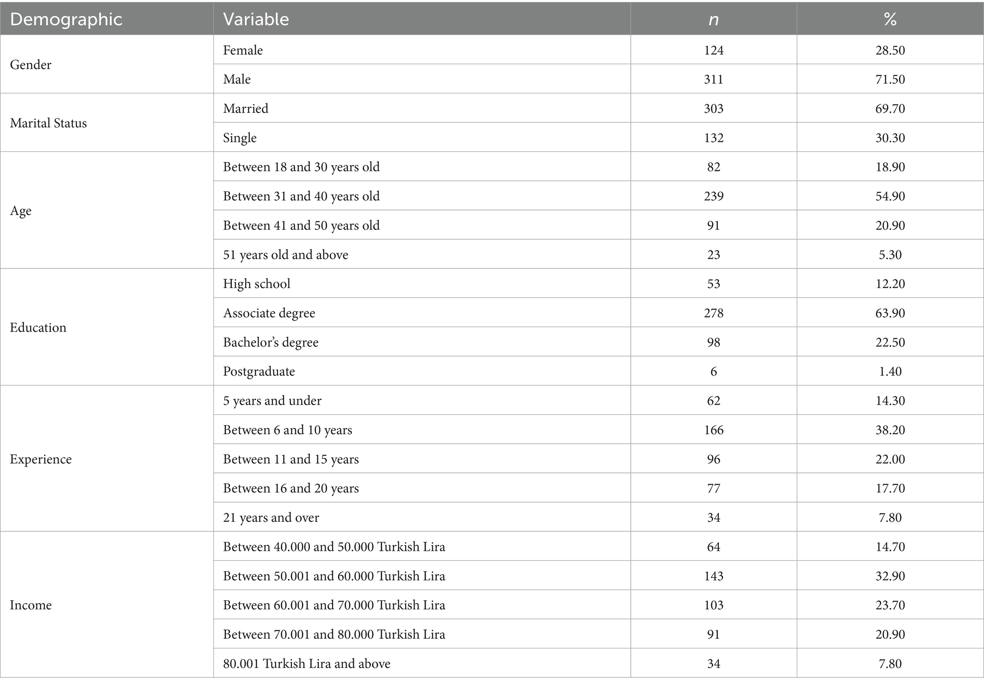The height and width of the screenshot is (686, 984).
Task: Select the Education category cell
Action: [x=38, y=328]
